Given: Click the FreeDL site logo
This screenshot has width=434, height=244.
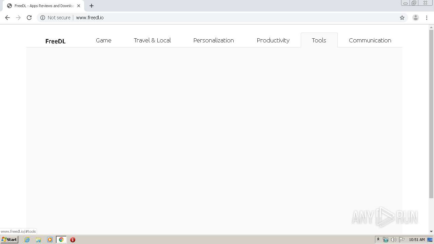Looking at the screenshot, I should tap(56, 41).
